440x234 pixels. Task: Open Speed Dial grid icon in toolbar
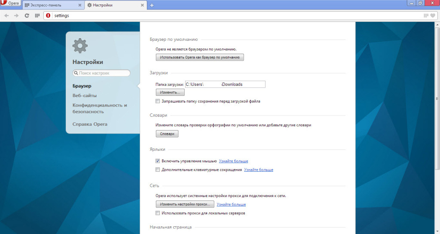37,16
